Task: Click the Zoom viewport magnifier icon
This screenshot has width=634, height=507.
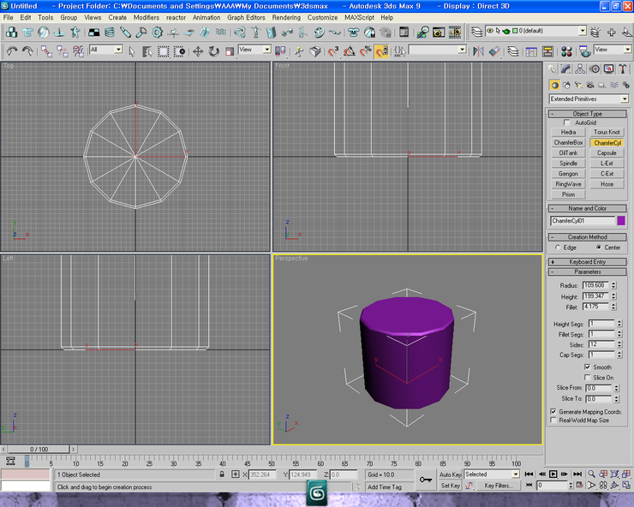Action: click(x=591, y=474)
